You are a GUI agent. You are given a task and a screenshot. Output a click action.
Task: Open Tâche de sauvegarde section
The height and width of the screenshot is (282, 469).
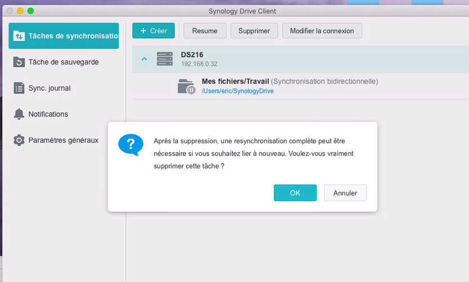click(x=64, y=62)
